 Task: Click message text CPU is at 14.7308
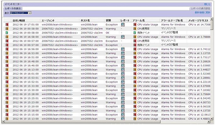tap(199, 25)
